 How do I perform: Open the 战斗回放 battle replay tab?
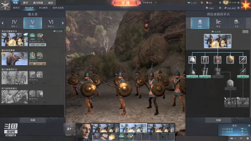coord(38,3)
